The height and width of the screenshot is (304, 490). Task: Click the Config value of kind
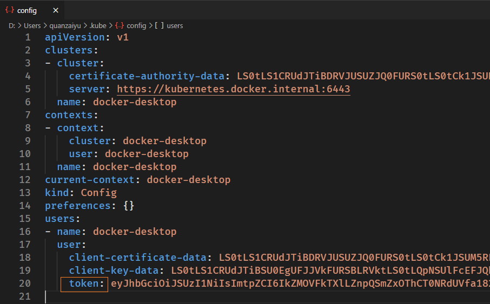pyautogui.click(x=98, y=193)
